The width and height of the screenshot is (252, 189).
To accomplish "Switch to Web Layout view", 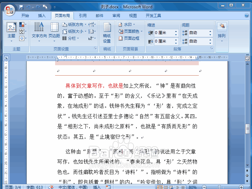I will (171, 187).
